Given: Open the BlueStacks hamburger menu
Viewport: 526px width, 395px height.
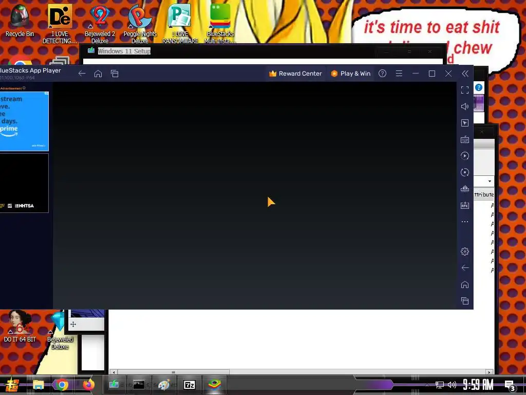Looking at the screenshot, I should pyautogui.click(x=399, y=74).
